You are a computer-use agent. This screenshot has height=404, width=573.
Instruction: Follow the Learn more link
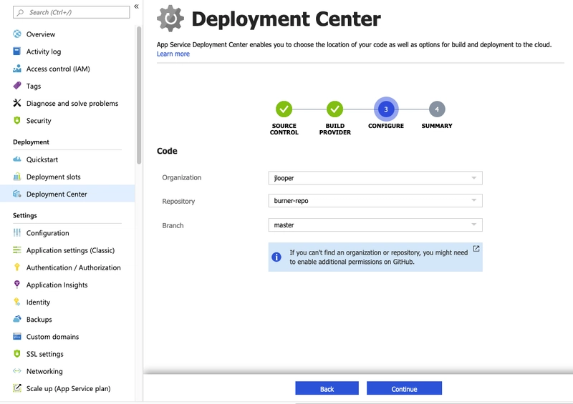(x=173, y=54)
